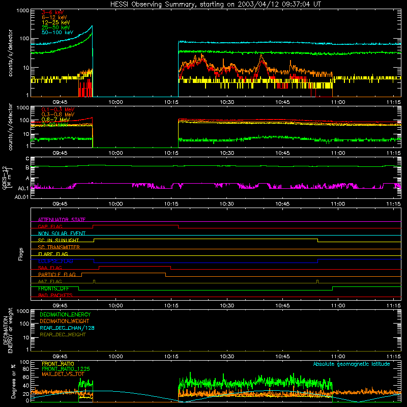Select the green 25-50 keV legend label
This screenshot has width=407, height=407.
click(x=56, y=27)
